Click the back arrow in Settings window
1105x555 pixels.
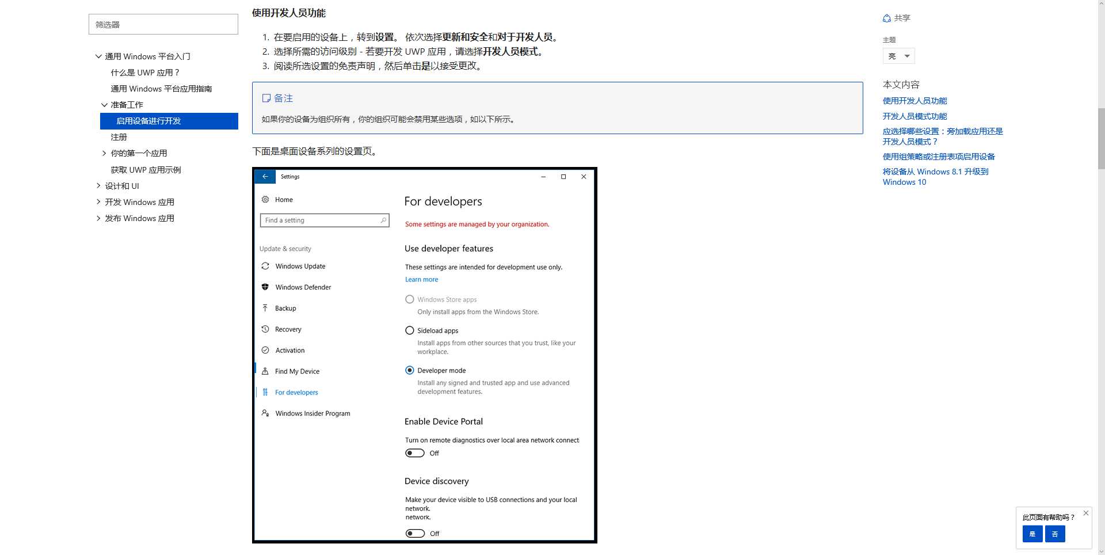tap(265, 177)
